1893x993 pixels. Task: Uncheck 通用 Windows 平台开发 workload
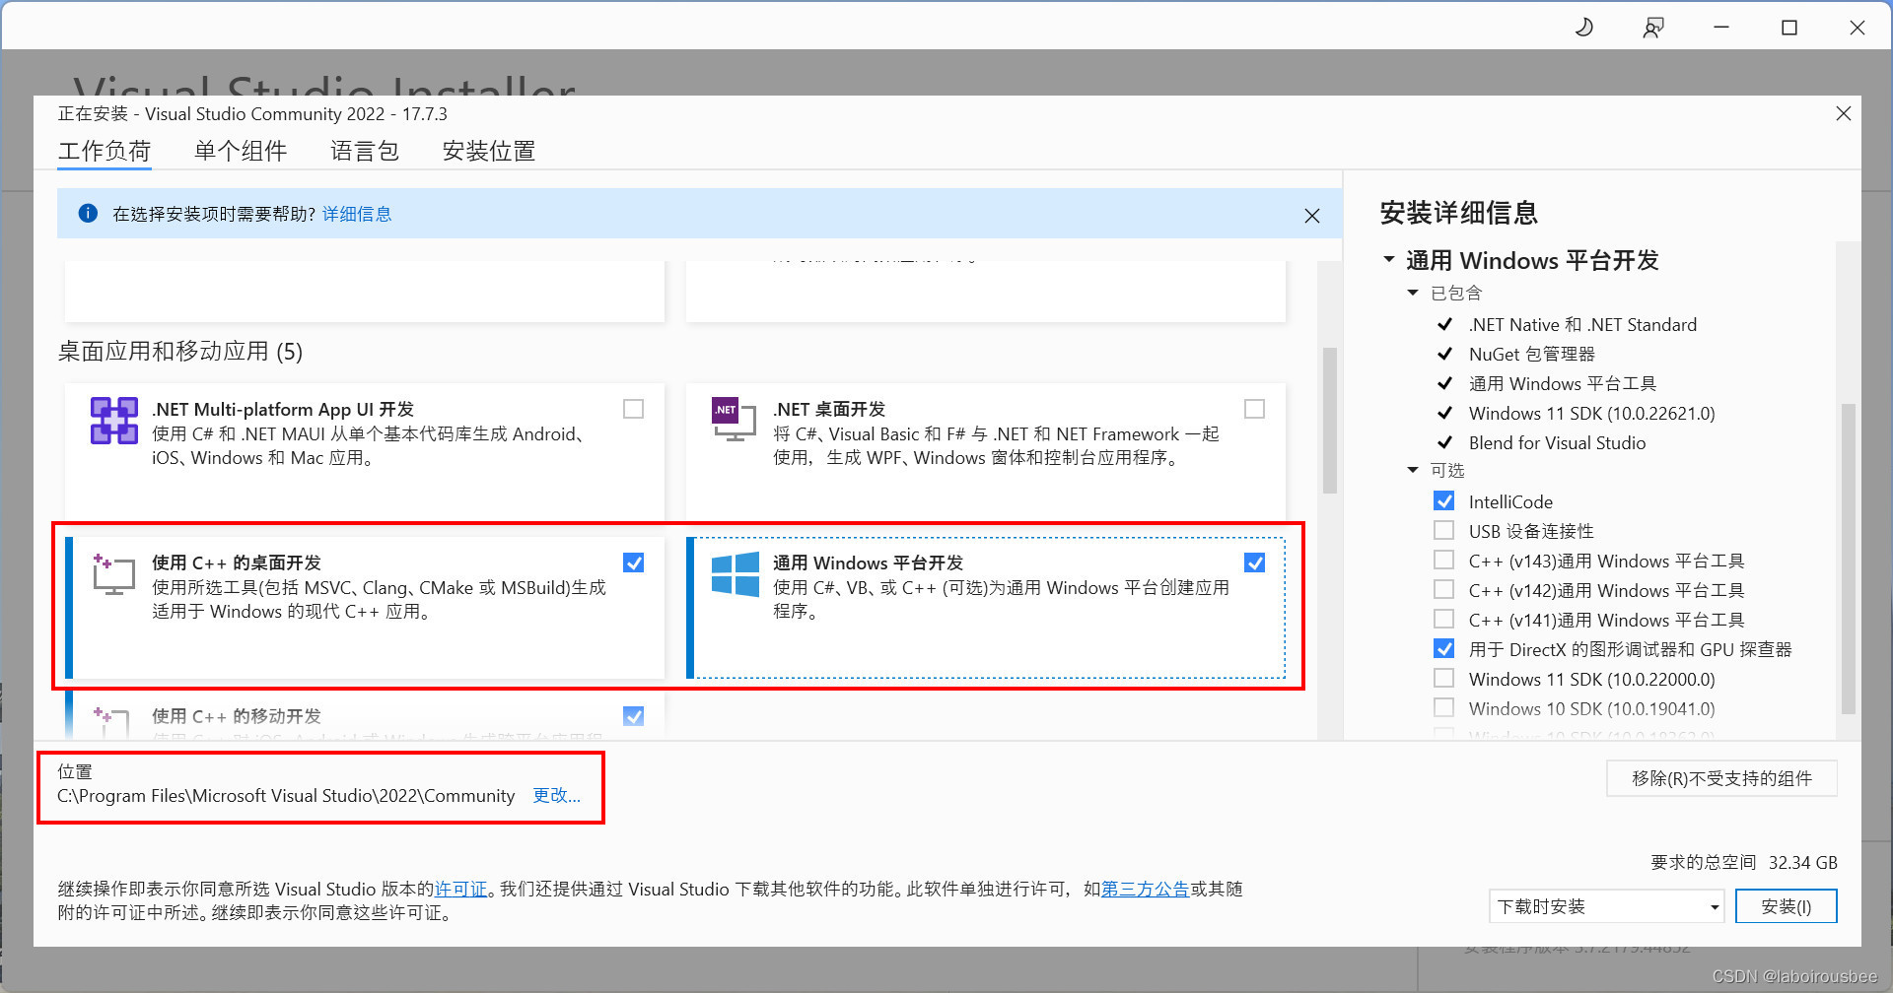(1254, 563)
